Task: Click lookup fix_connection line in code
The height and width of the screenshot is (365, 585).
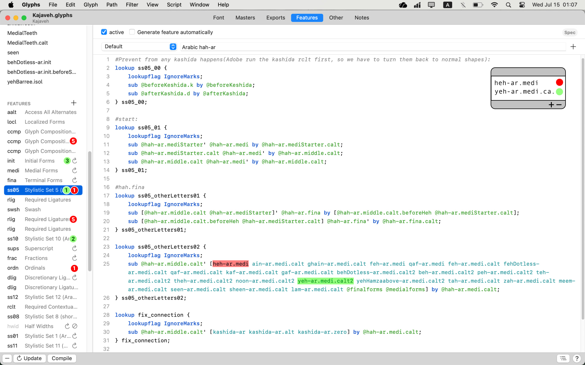Action: (x=152, y=315)
